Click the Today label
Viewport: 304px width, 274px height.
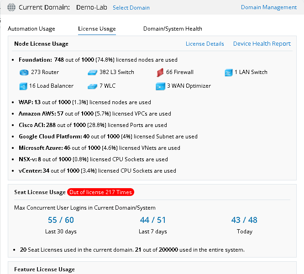point(245,232)
